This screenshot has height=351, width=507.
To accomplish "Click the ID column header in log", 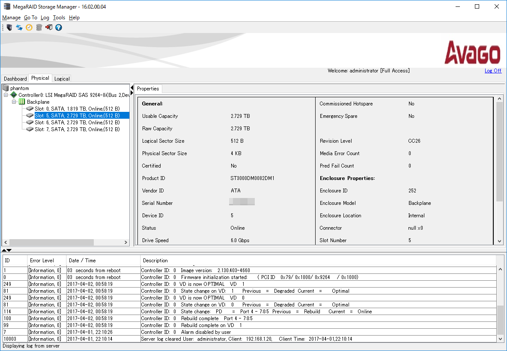I will click(15, 261).
